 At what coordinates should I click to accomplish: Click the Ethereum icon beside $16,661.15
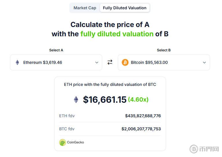76,100
